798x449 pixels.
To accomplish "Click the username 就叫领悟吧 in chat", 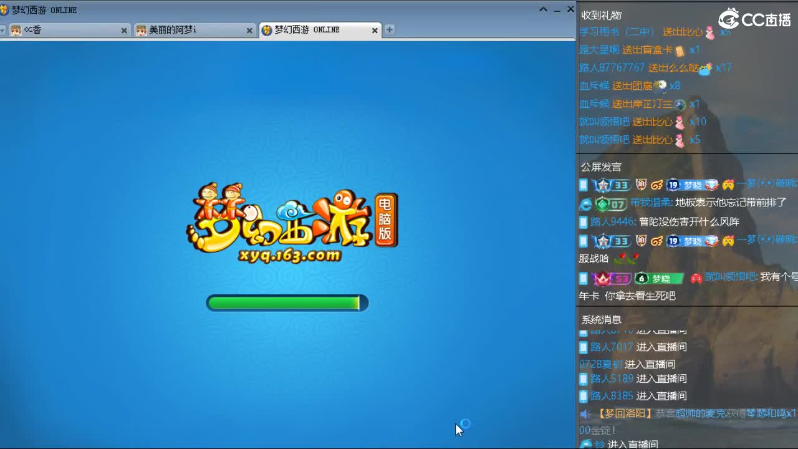I will coord(730,276).
